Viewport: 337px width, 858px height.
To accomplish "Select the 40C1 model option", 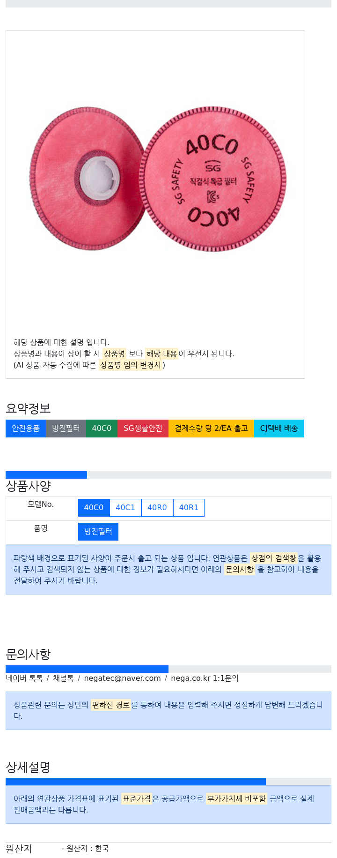I will [x=125, y=507].
